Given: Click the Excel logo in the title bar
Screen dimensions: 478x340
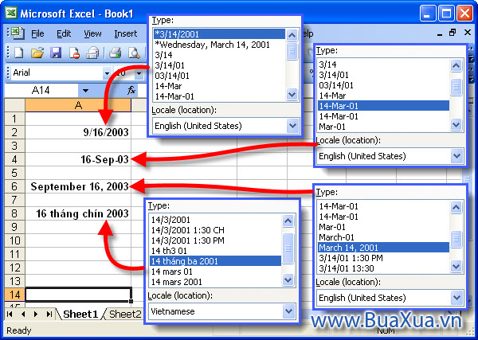Looking at the screenshot, I should (11, 13).
